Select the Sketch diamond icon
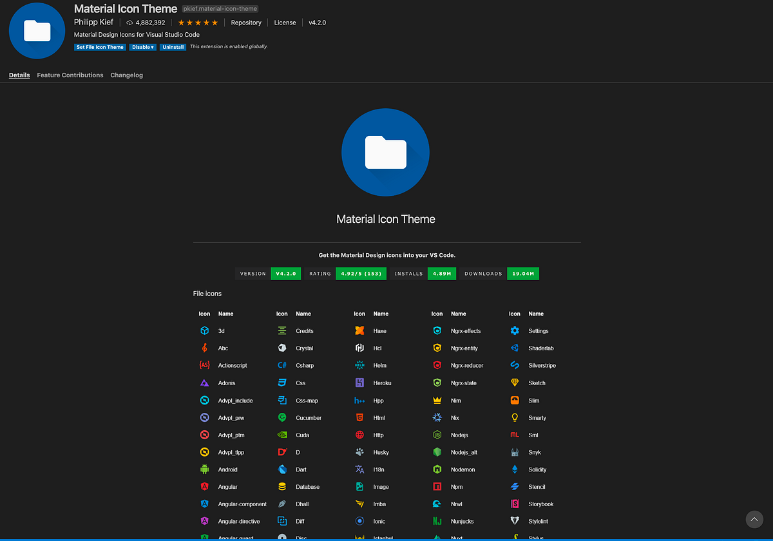The height and width of the screenshot is (541, 773). coord(514,383)
